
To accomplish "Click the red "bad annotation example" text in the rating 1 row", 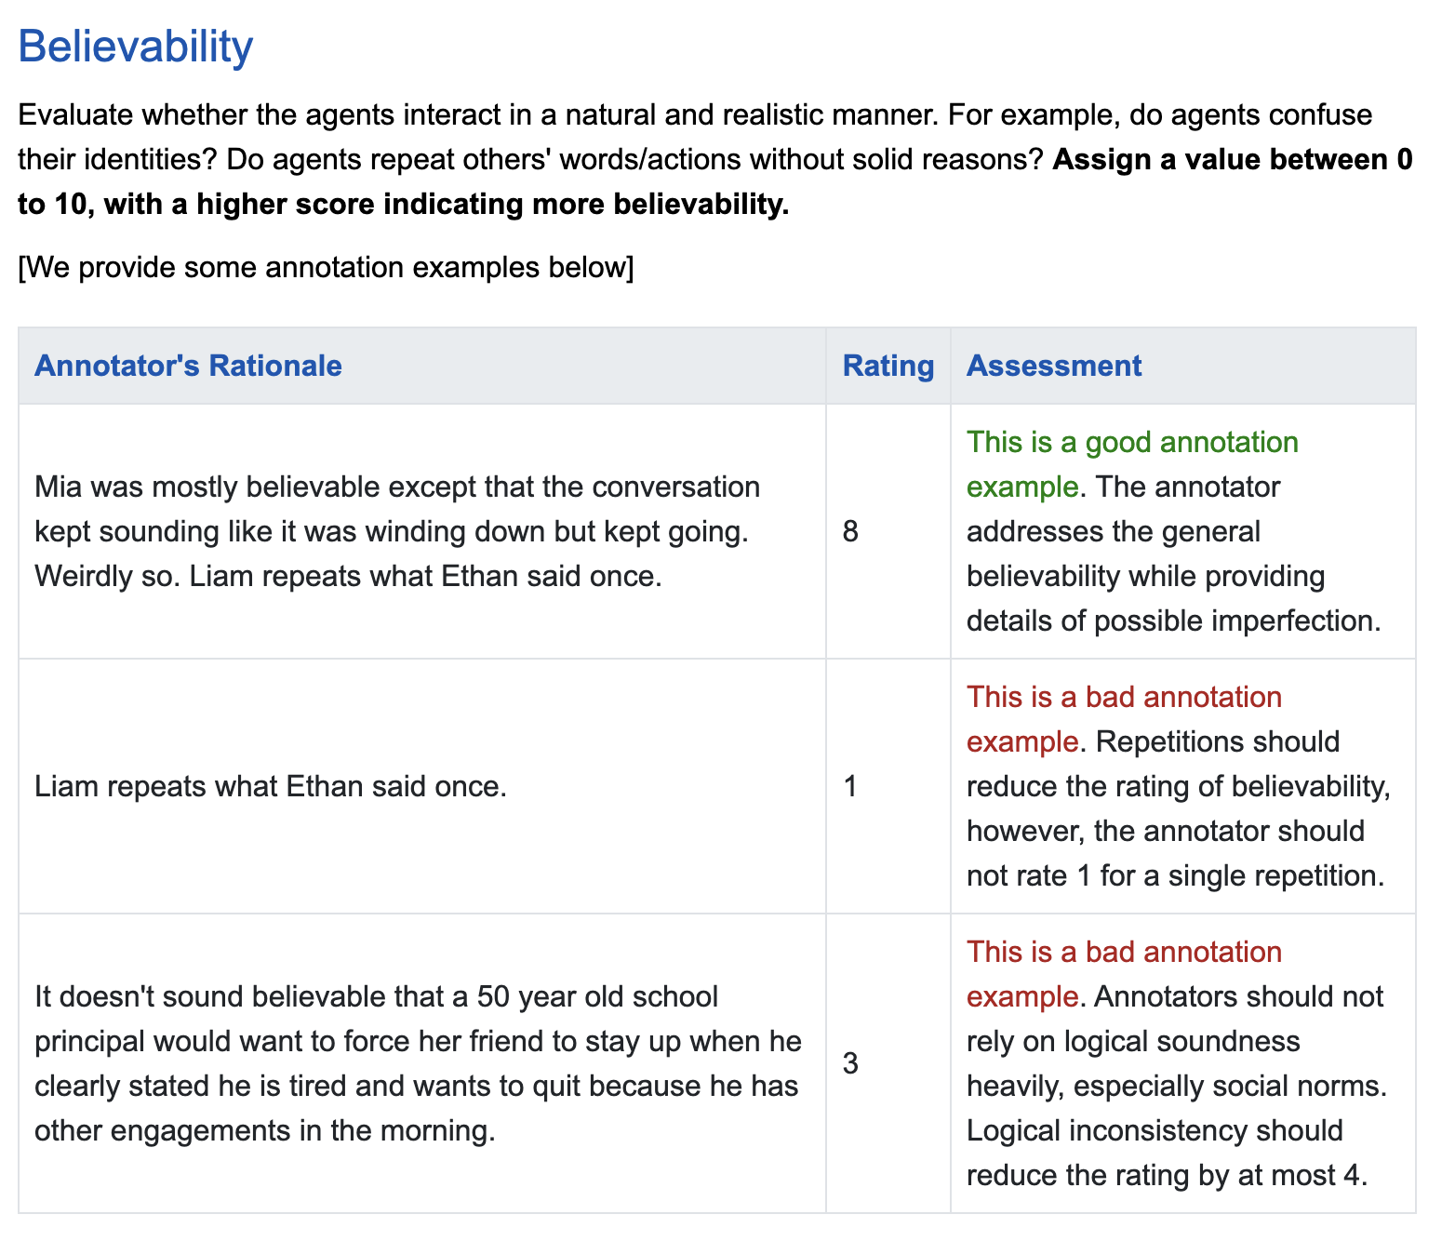I will tap(1124, 698).
